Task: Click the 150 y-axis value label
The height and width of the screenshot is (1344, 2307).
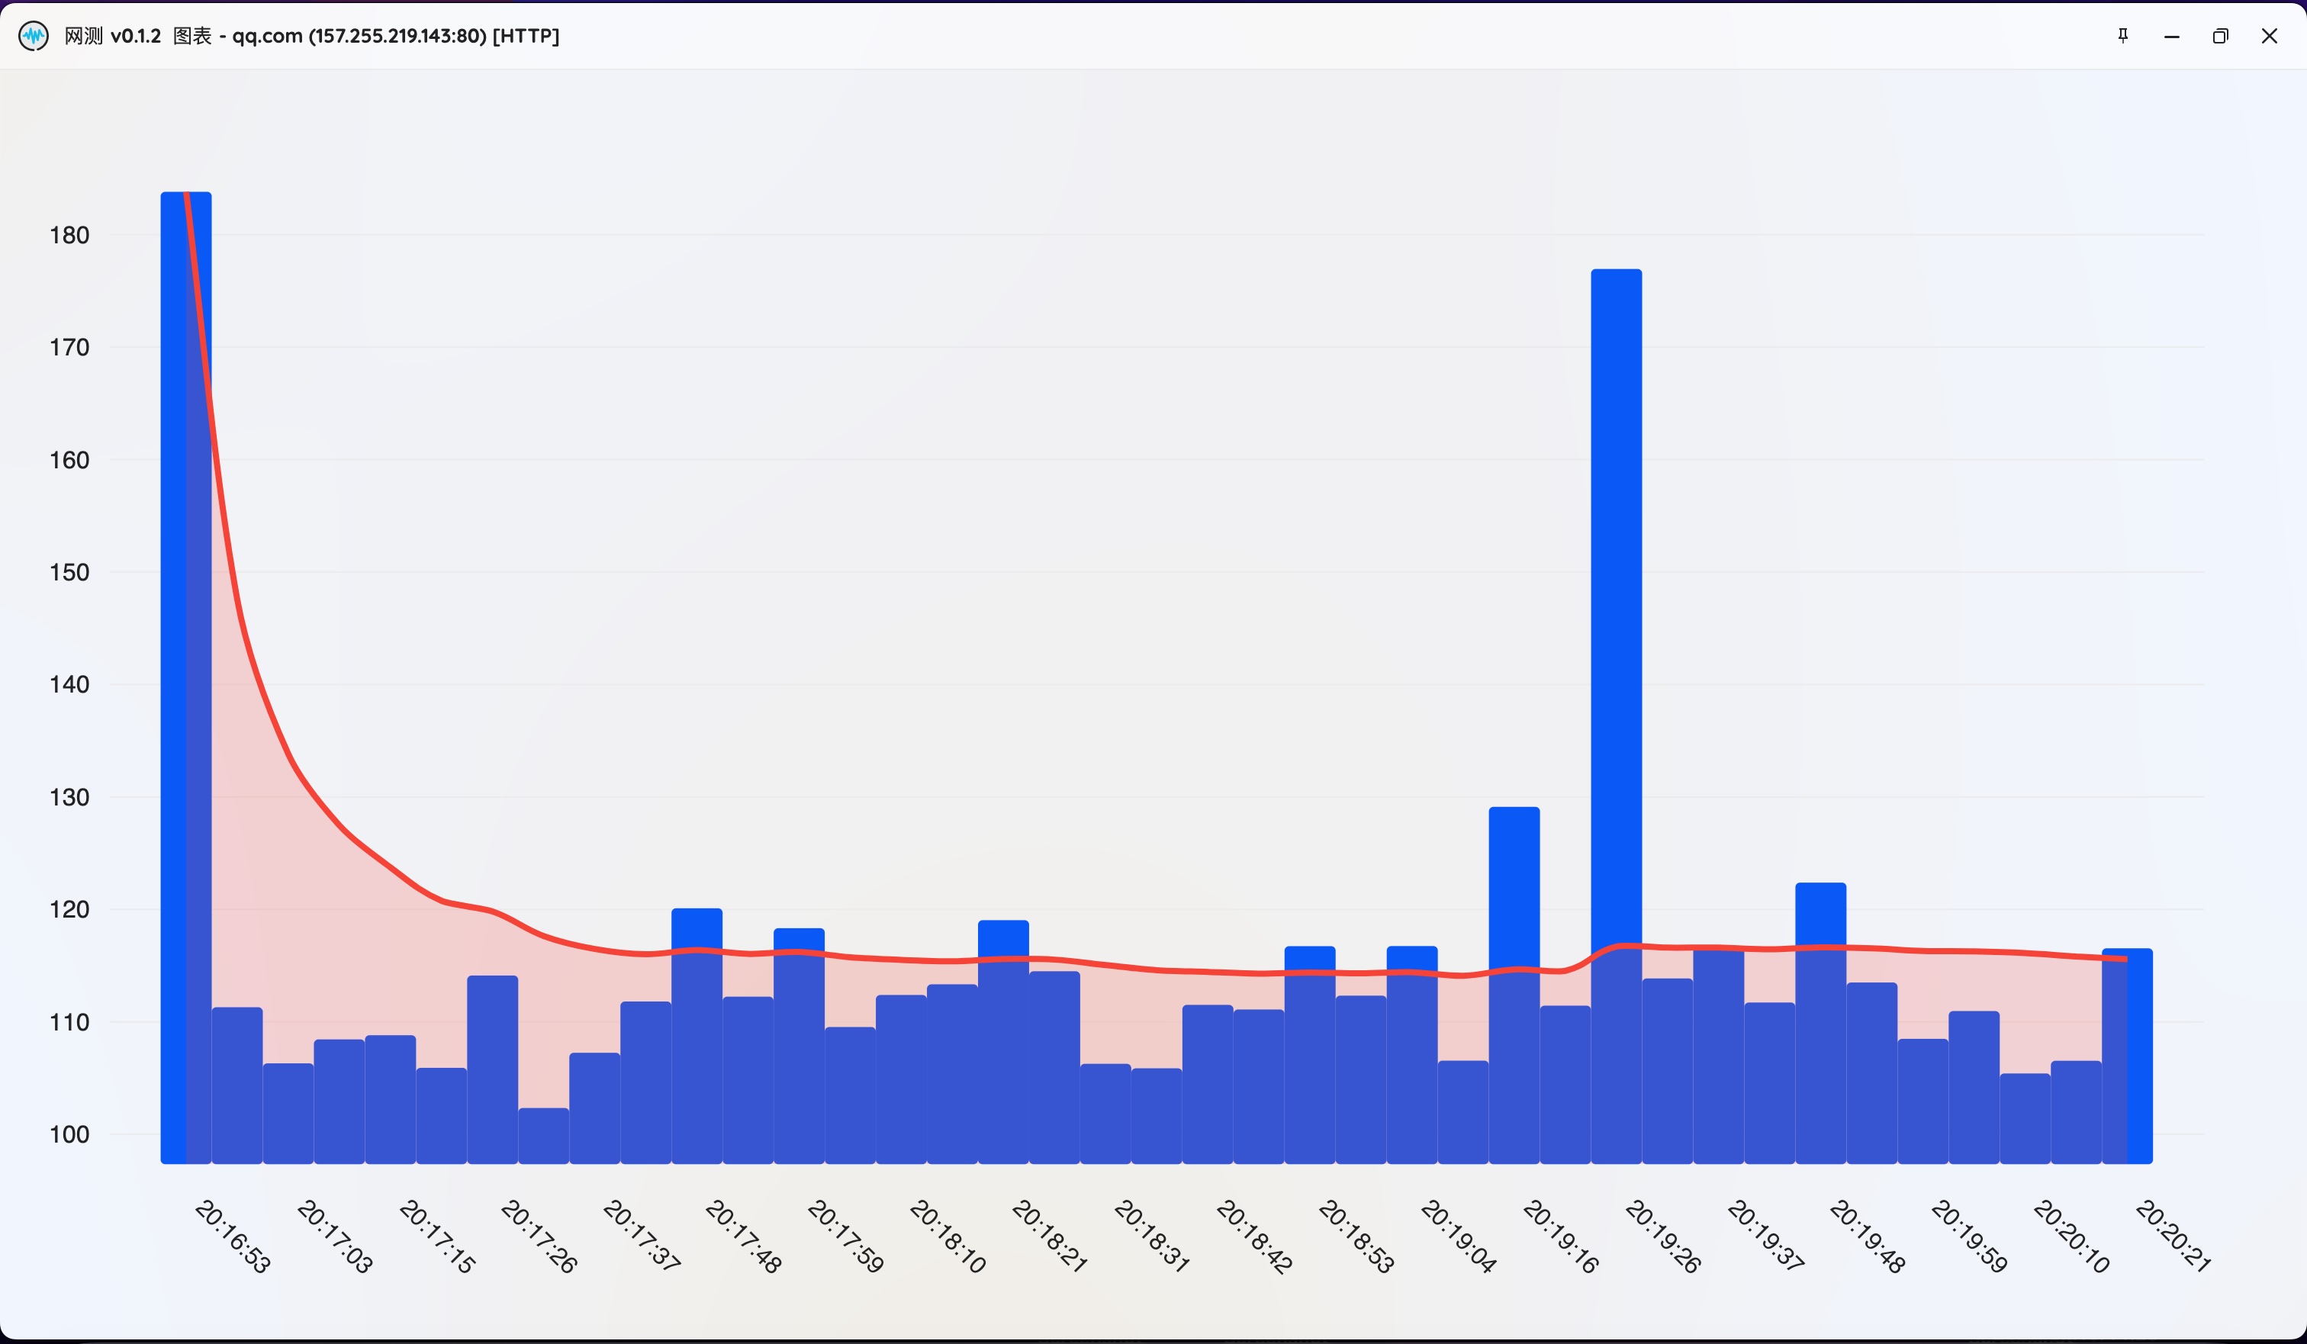Action: point(69,572)
